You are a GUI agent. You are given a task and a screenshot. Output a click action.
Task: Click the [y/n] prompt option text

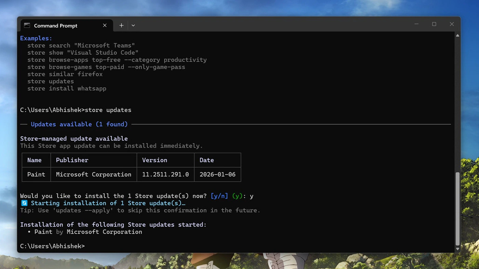click(219, 196)
